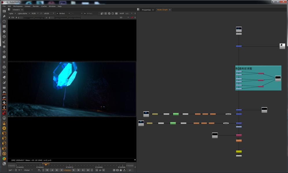Screen dimensions: 288x173
Task: Open the Render menu
Action: 36,6
